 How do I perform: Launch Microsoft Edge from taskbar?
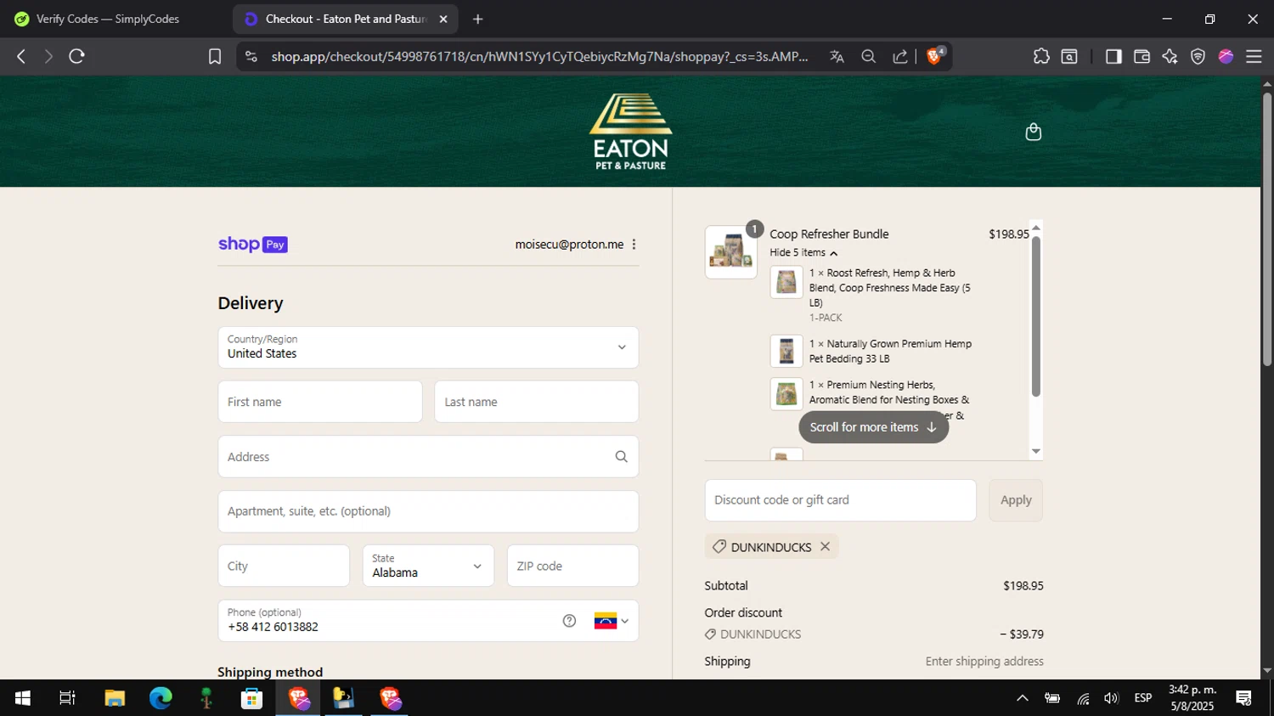coord(161,698)
